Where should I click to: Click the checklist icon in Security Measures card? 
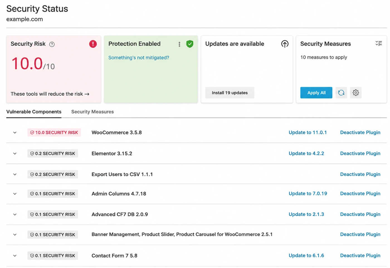click(379, 43)
